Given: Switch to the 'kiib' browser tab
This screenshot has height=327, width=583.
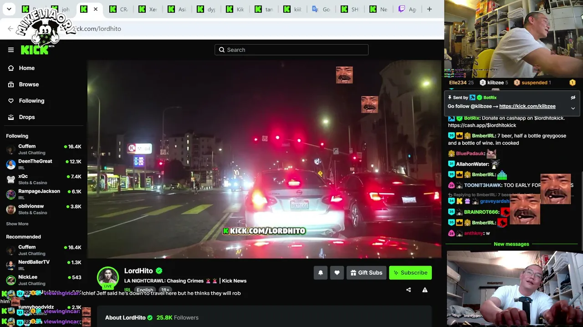Looking at the screenshot, I should coord(292,9).
